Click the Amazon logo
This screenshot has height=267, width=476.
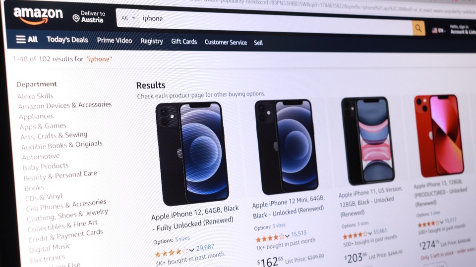[38, 15]
